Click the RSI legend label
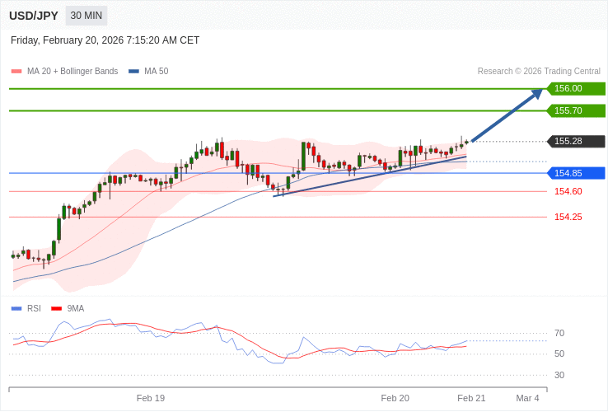Viewport: 608px width, 412px height. click(34, 308)
